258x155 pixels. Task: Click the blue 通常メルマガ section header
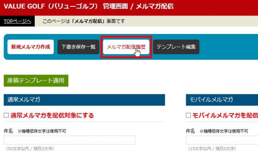84,100
